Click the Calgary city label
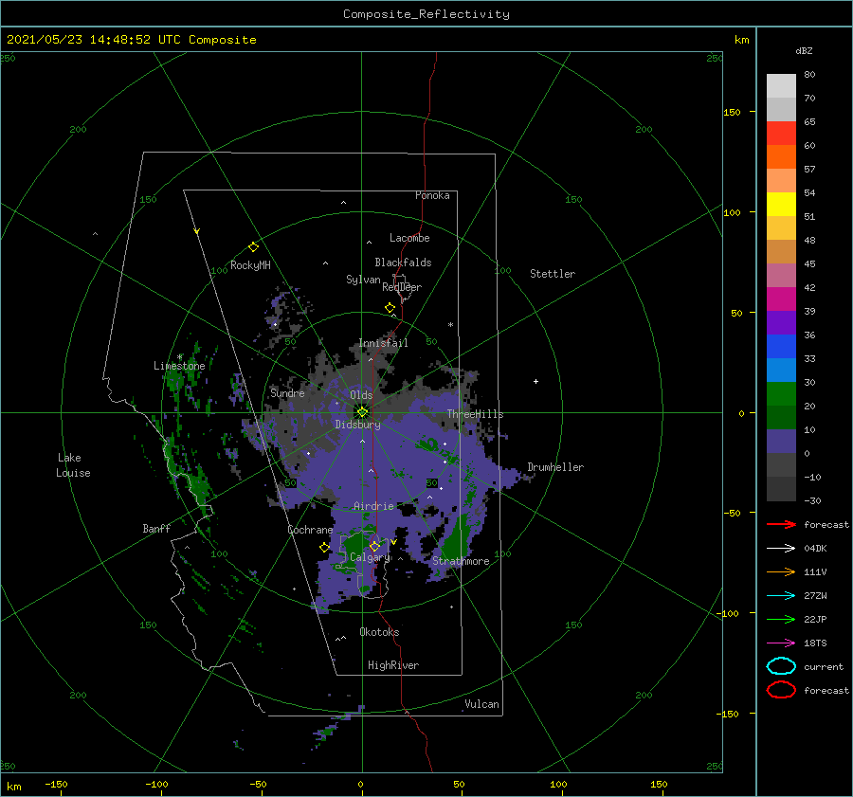Screen dimensions: 853x797 coord(370,557)
